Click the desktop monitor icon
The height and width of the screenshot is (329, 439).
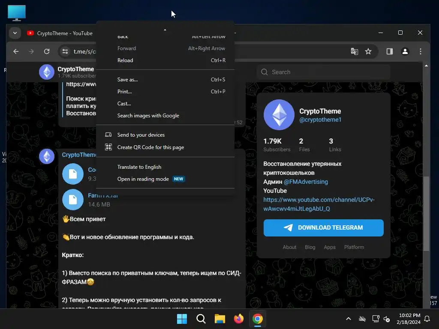(17, 13)
